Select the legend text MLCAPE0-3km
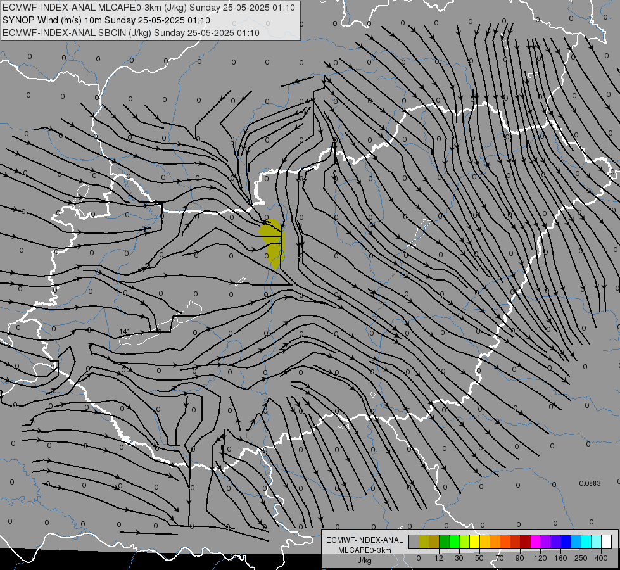The width and height of the screenshot is (620, 570). (x=364, y=550)
